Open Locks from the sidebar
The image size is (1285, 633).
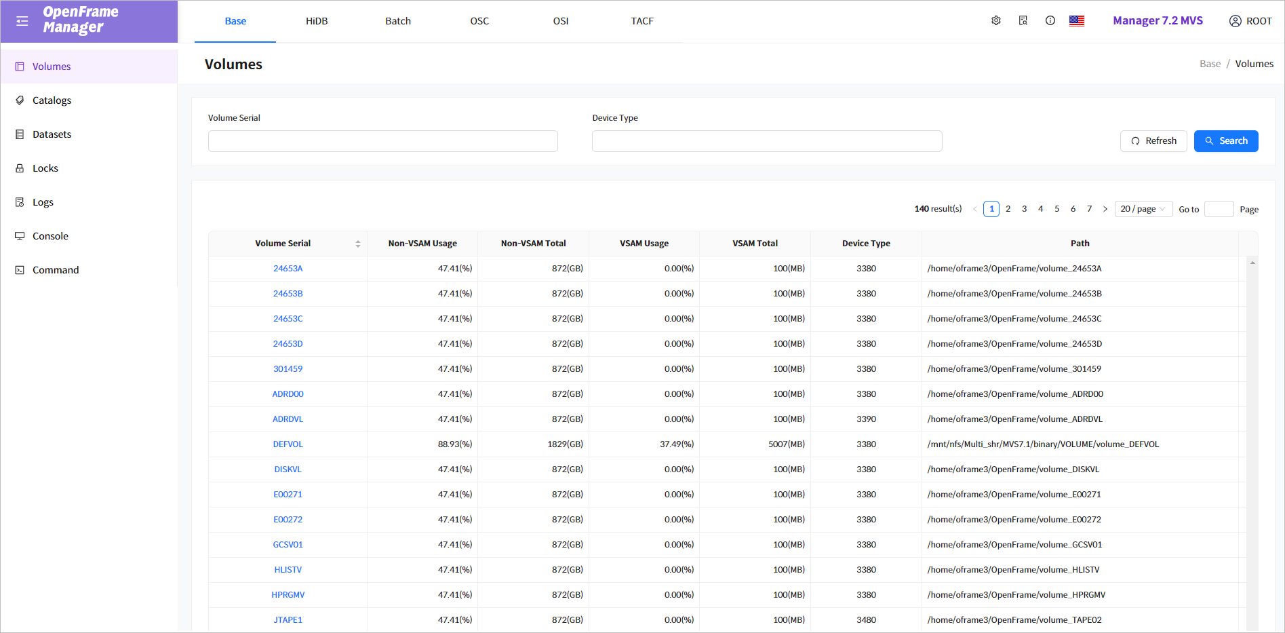[x=45, y=168]
